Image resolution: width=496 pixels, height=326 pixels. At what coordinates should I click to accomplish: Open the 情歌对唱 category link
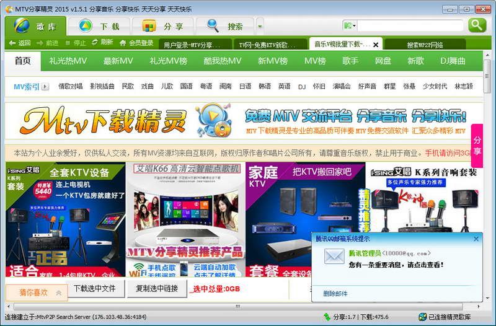tap(71, 86)
